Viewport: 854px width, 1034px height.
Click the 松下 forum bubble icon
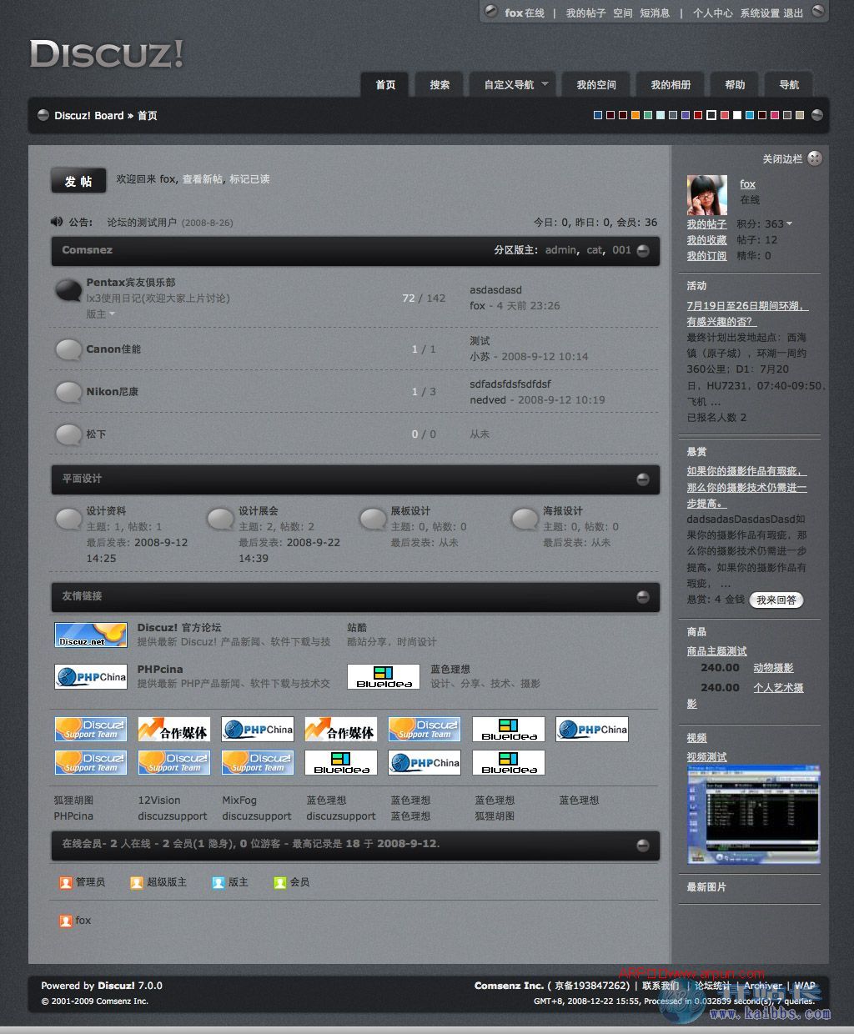[x=68, y=434]
